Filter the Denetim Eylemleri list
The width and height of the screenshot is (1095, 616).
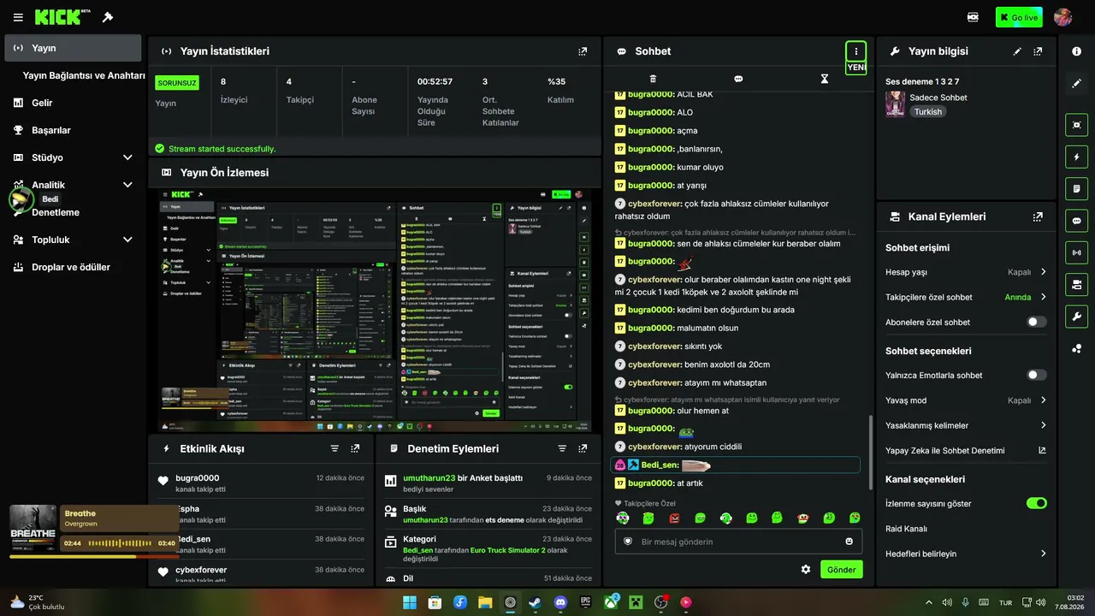coord(562,448)
